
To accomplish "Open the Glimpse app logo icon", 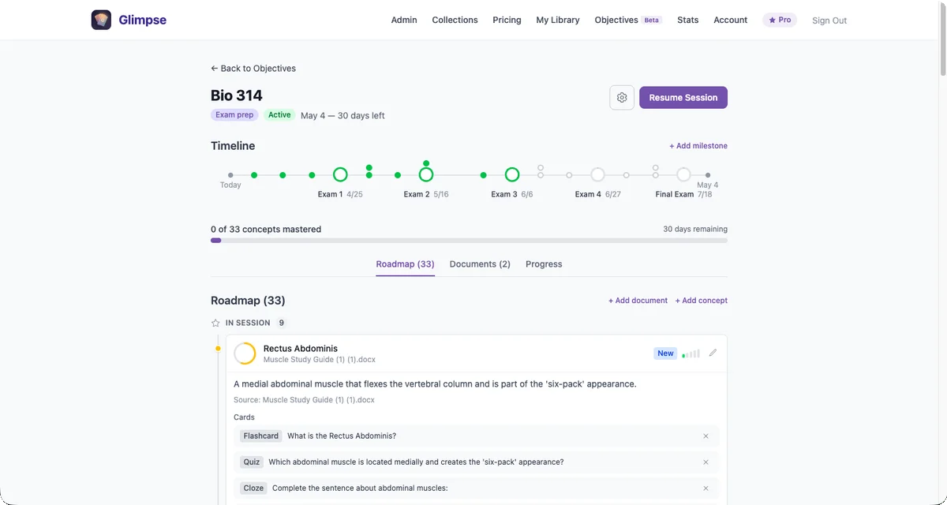I will [101, 19].
